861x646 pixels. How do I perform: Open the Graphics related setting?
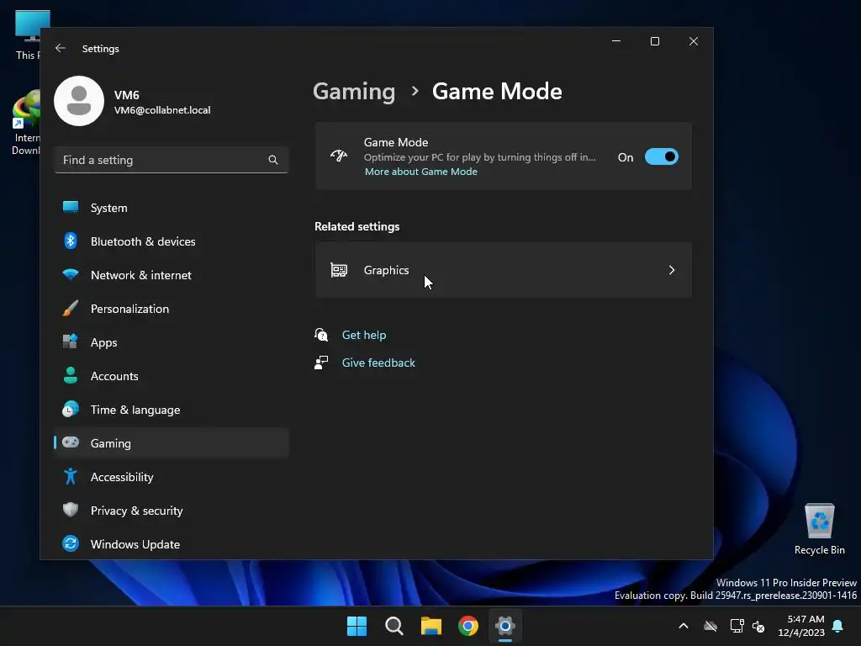503,270
